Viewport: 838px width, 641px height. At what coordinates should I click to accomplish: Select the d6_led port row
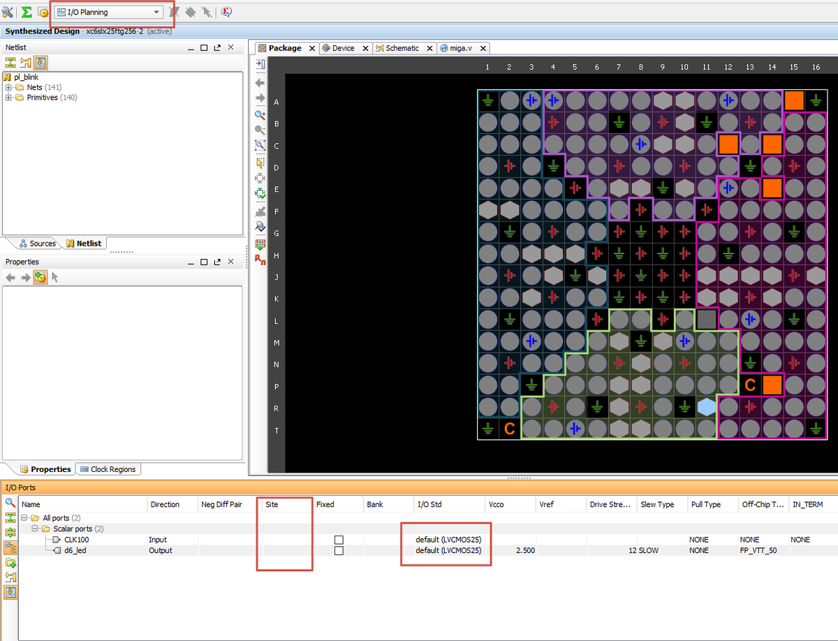click(x=427, y=550)
